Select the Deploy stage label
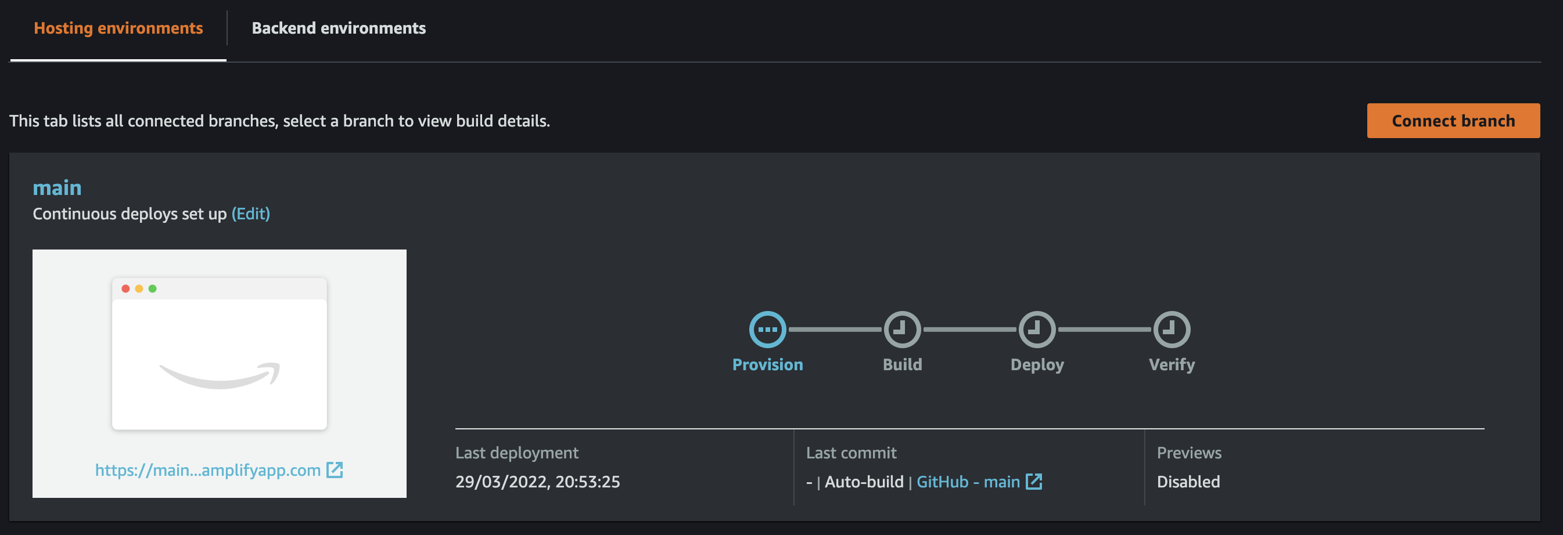 tap(1037, 364)
